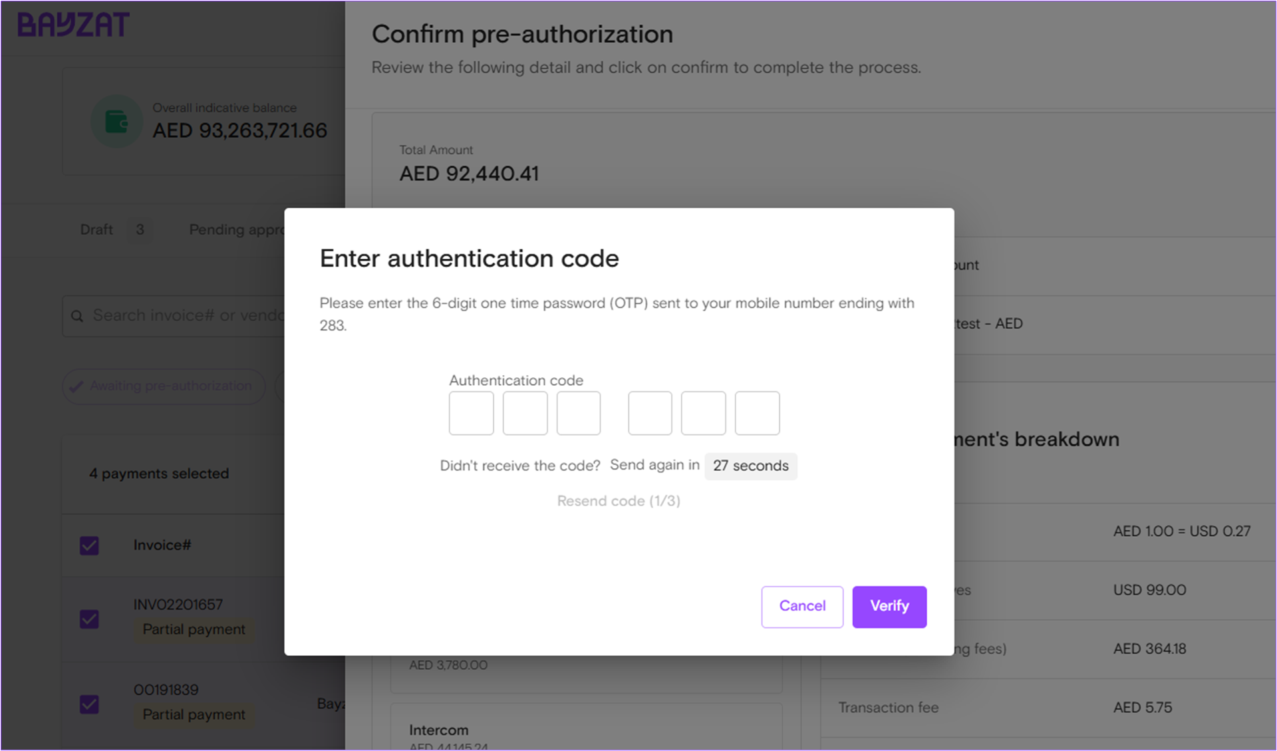
Task: Click the sixth authentication code box
Action: tap(757, 413)
